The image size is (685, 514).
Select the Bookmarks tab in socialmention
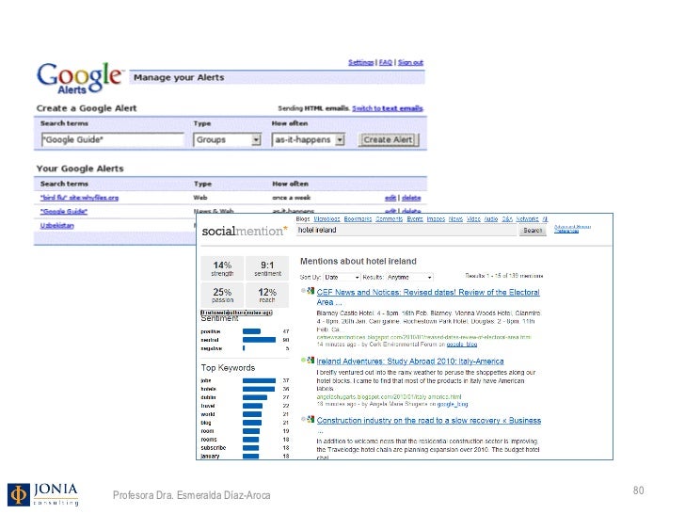coord(358,219)
